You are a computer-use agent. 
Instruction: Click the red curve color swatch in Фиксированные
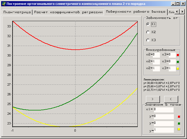coord(178,55)
